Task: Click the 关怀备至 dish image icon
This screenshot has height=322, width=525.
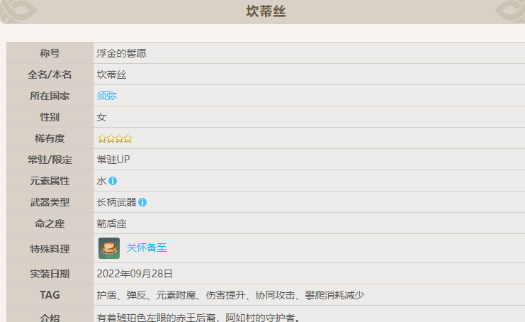Action: [x=109, y=248]
